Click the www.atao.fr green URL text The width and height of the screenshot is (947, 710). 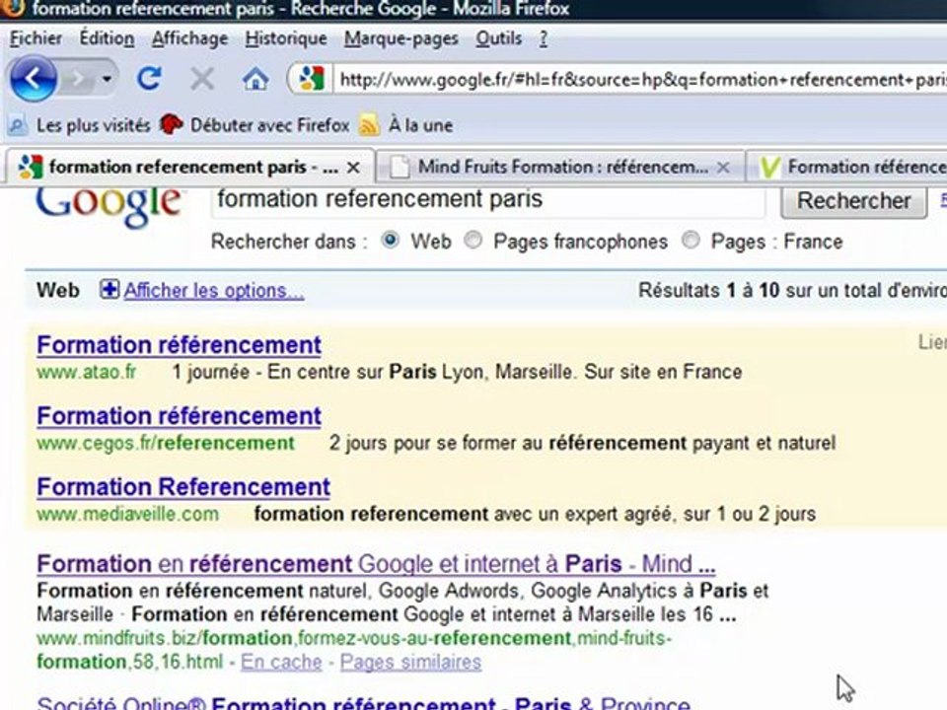[x=87, y=372]
